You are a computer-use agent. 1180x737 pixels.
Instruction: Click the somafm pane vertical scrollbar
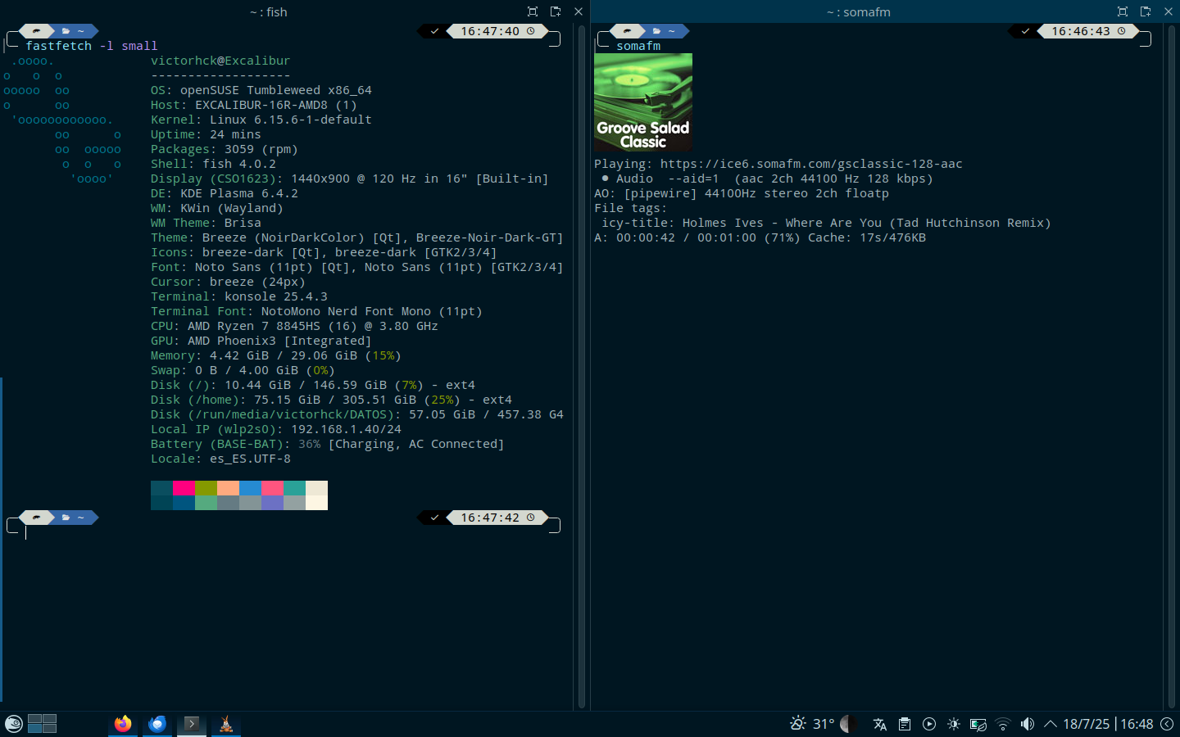1172,367
